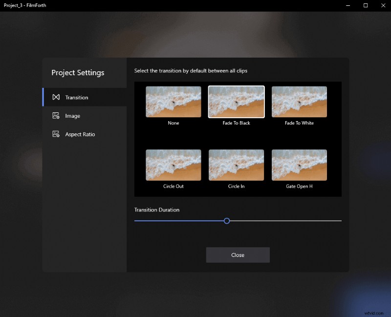Choose the Fade To White transition
This screenshot has height=317, width=391.
click(299, 102)
